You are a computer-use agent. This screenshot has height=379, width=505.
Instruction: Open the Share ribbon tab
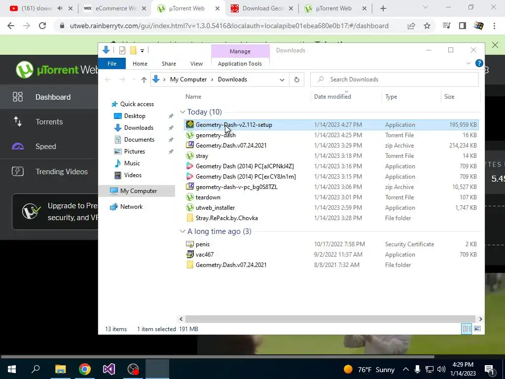169,64
